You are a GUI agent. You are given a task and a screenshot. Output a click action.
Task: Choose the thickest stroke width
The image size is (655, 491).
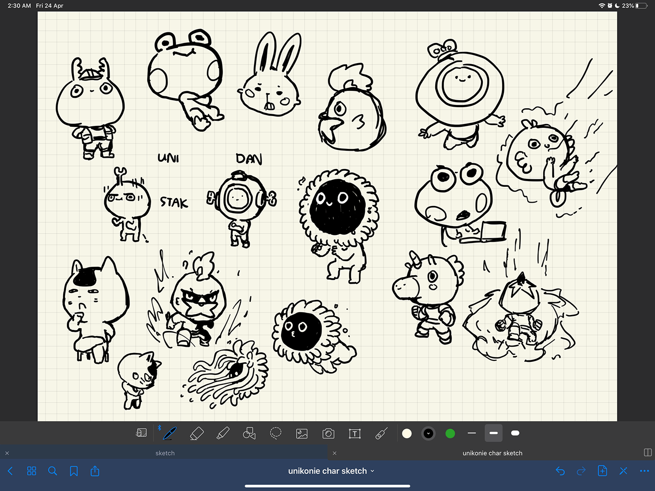click(515, 433)
